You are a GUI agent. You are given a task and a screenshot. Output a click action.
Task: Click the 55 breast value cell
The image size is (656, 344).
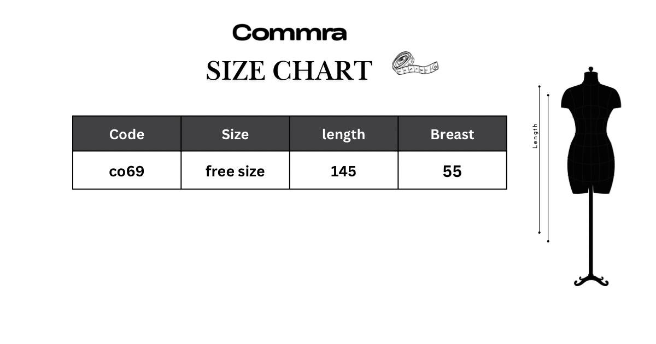[452, 171]
